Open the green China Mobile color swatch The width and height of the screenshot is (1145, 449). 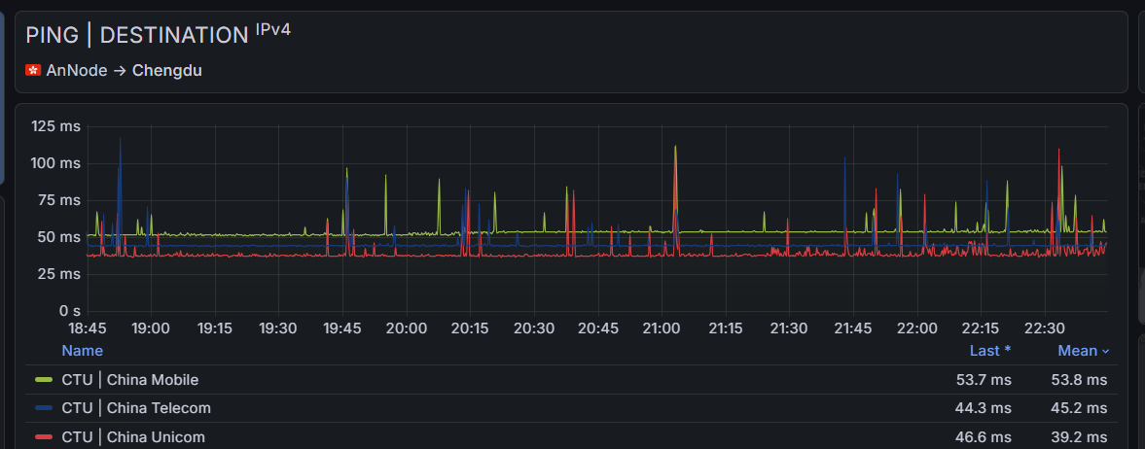point(44,380)
